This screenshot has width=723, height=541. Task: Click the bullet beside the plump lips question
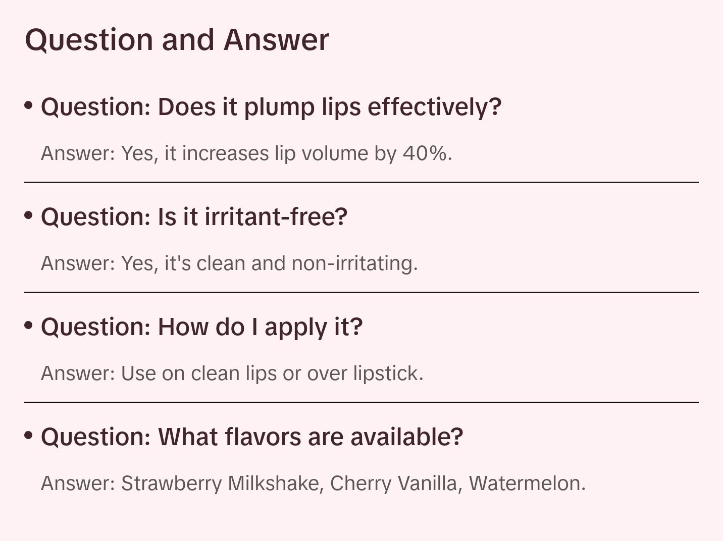29,105
